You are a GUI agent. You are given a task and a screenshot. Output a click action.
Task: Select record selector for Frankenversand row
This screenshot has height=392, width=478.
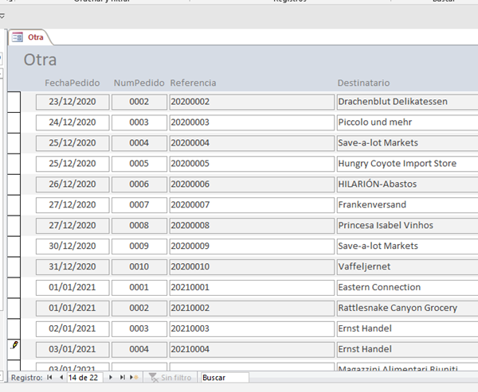(14, 205)
